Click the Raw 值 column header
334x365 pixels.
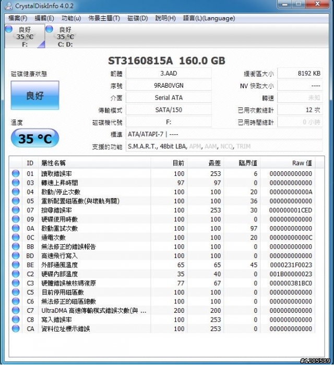point(288,163)
